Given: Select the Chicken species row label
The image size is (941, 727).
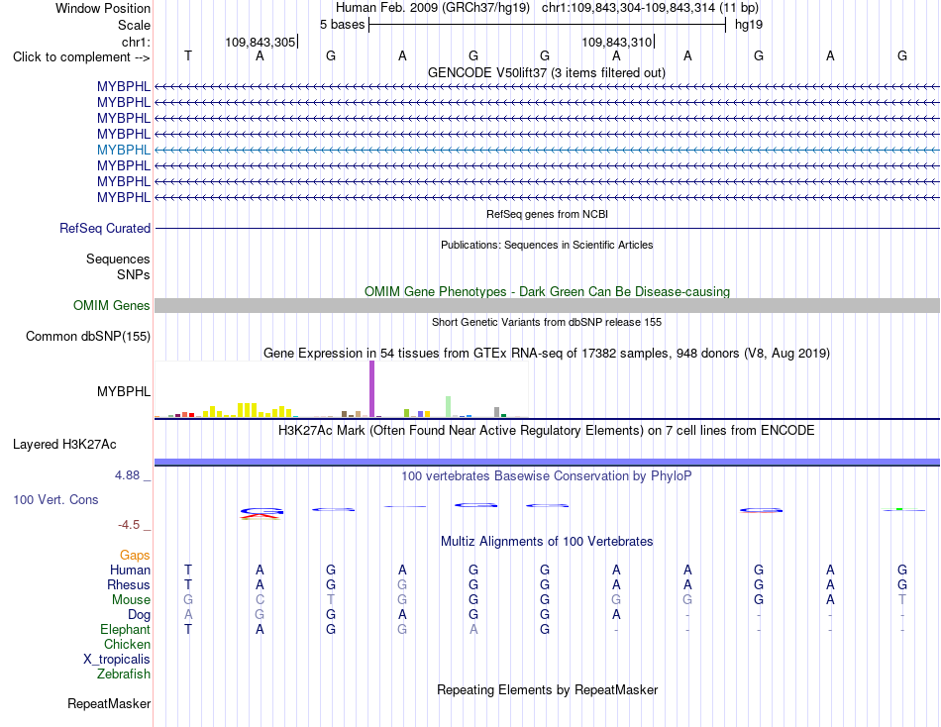Looking at the screenshot, I should click(x=127, y=644).
